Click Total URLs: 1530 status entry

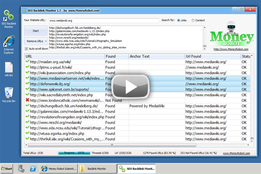[33, 153]
